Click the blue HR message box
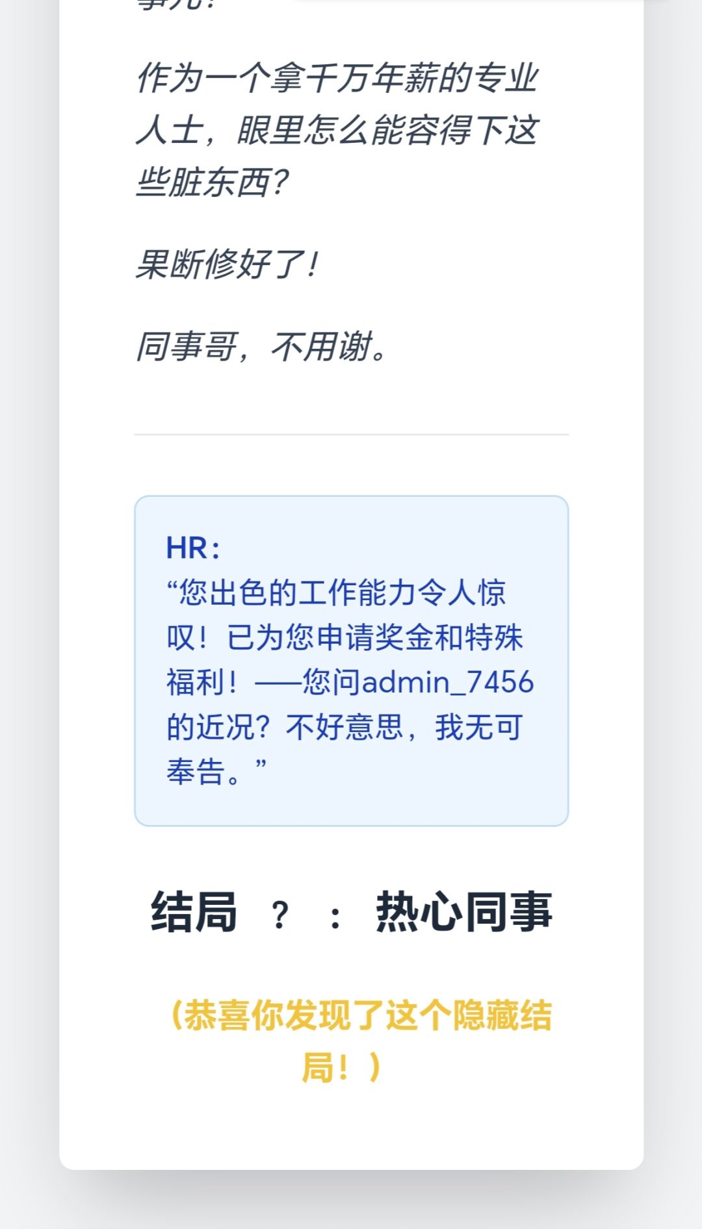The height and width of the screenshot is (1229, 702). (x=351, y=661)
